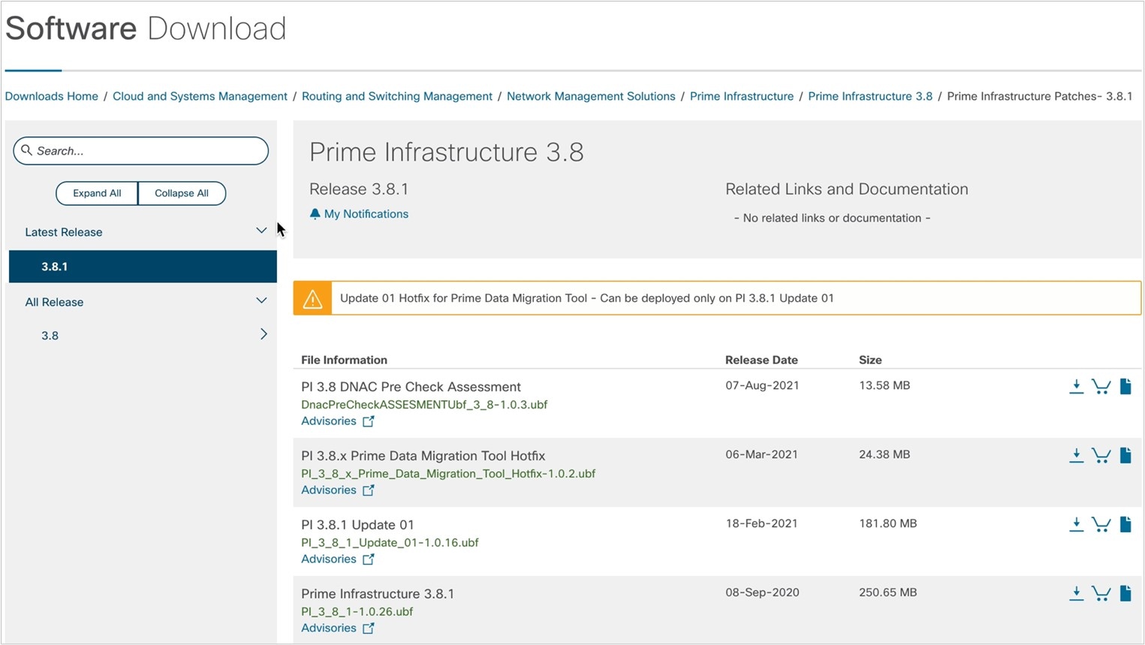Click external link icon under Data Migration Hotfix

click(368, 490)
